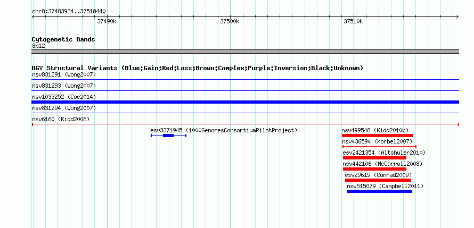474x228 pixels.
Task: Select the red nsv499548 loss bar
Action: point(377,136)
